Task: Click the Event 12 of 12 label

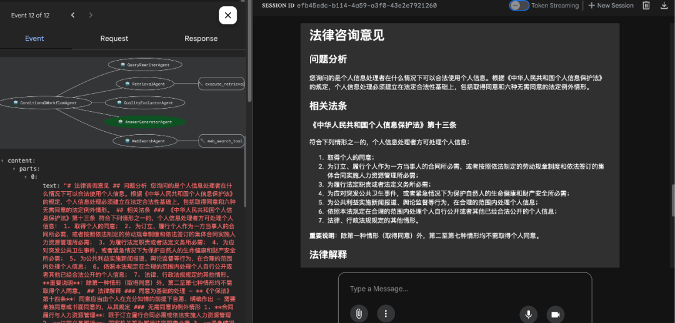Action: 30,16
